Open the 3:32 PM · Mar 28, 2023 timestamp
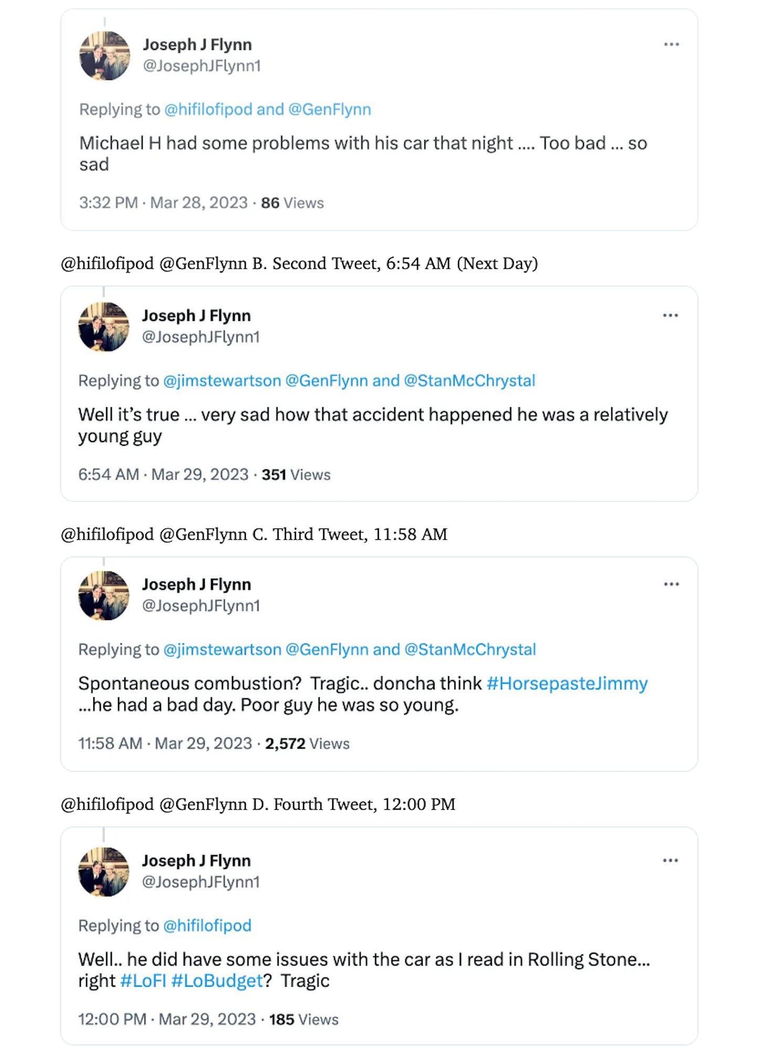The width and height of the screenshot is (764, 1061). click(163, 203)
